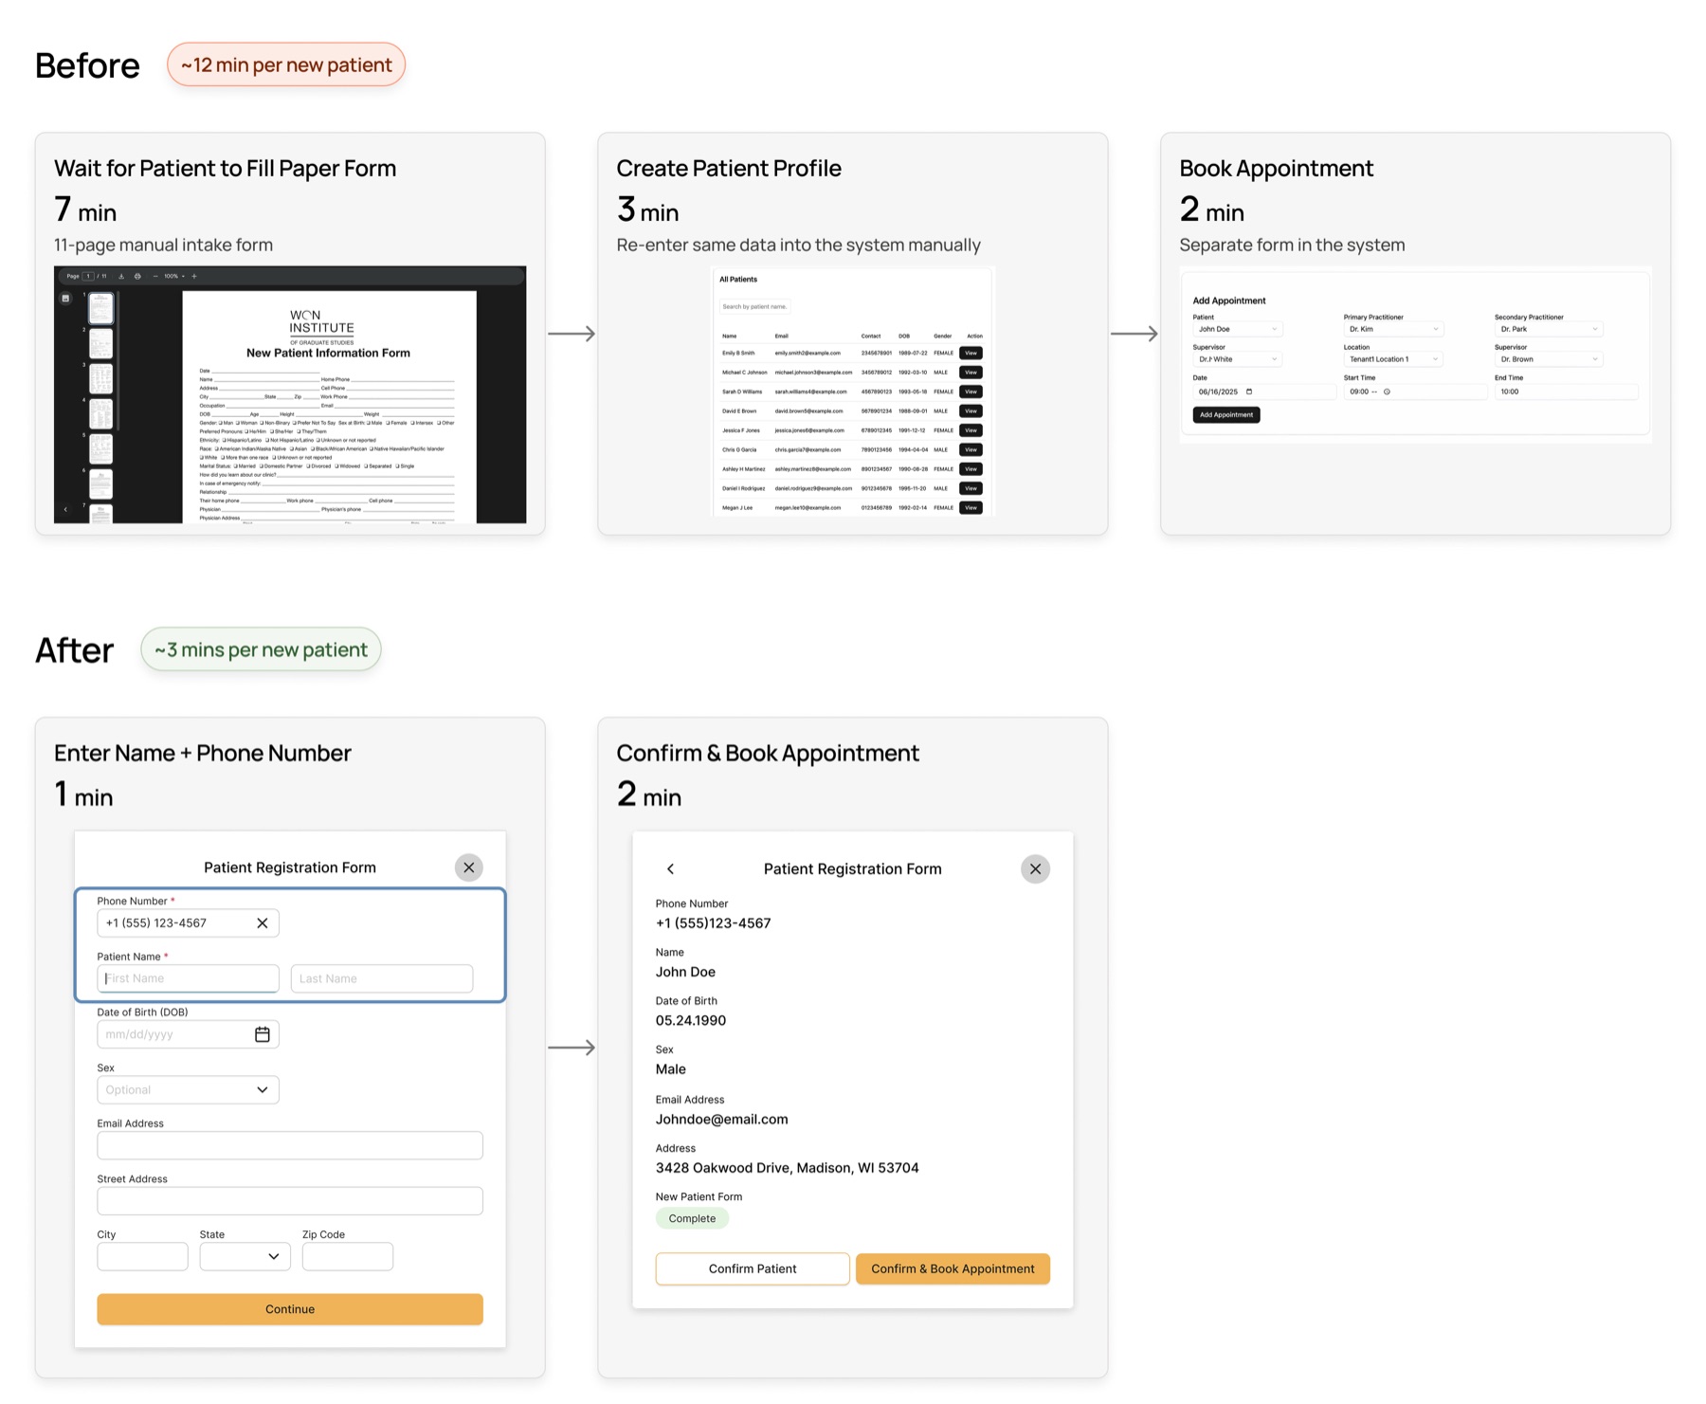Click the Search by patient name field
Image resolution: width=1706 pixels, height=1404 pixels.
click(x=754, y=306)
